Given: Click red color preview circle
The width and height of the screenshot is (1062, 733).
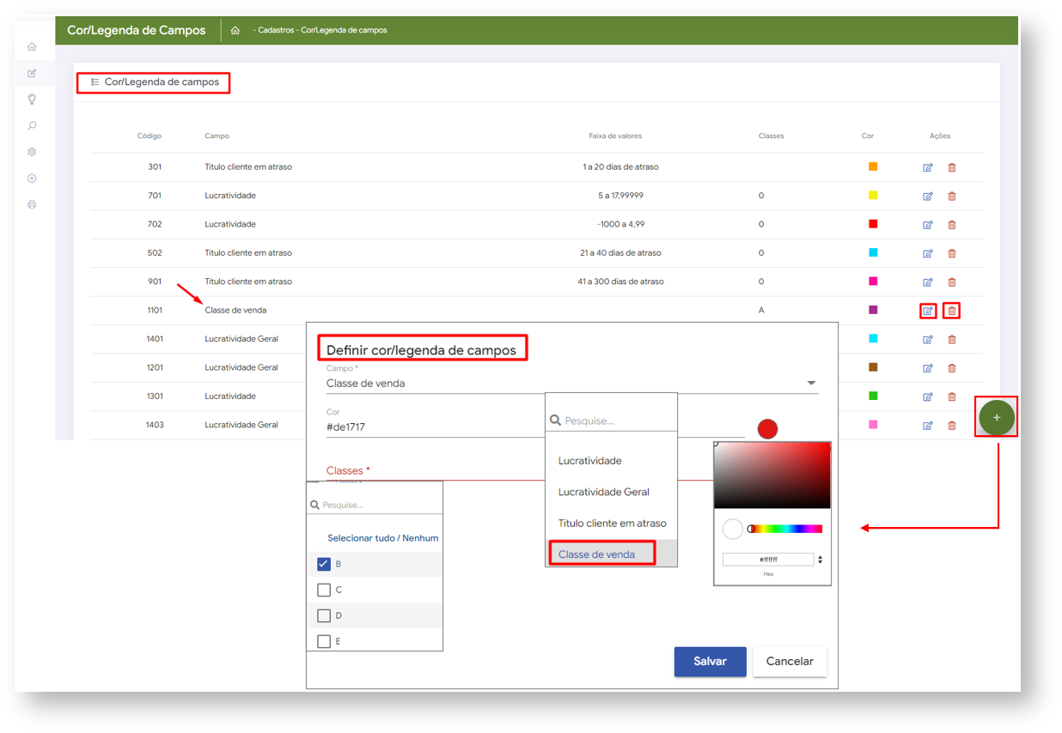Looking at the screenshot, I should tap(767, 429).
